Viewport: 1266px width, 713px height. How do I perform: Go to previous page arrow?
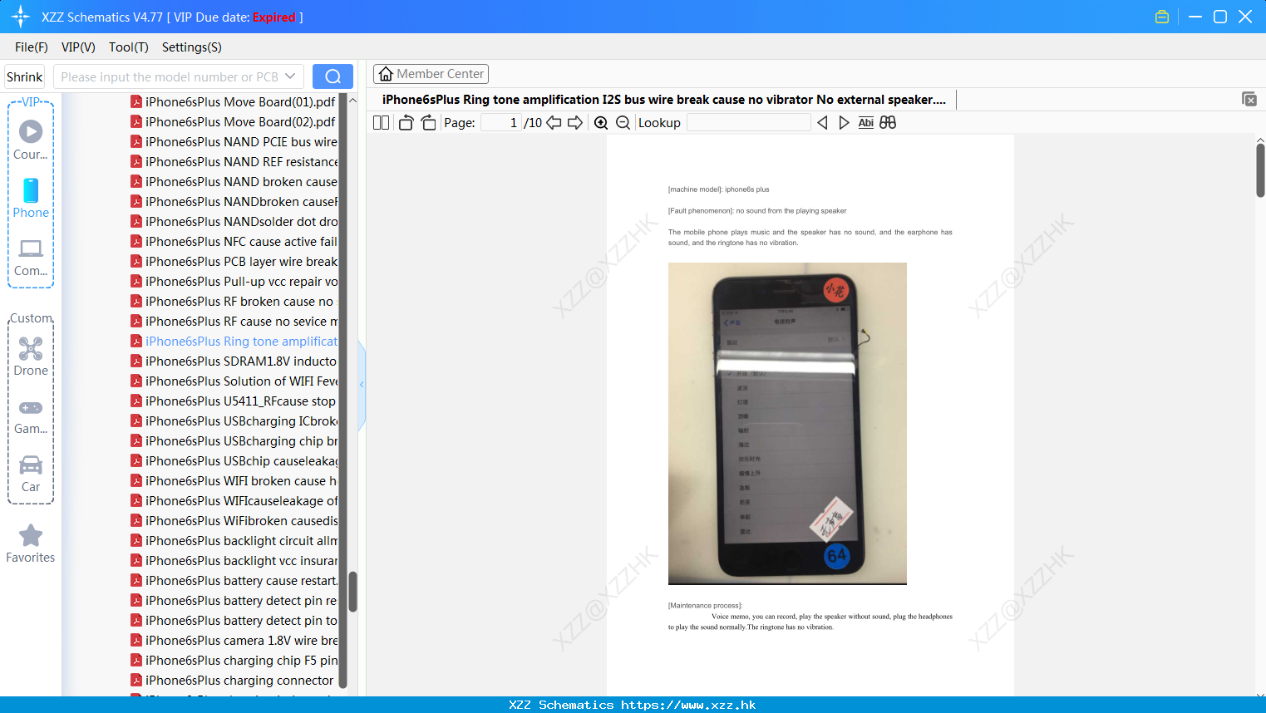pyautogui.click(x=554, y=123)
